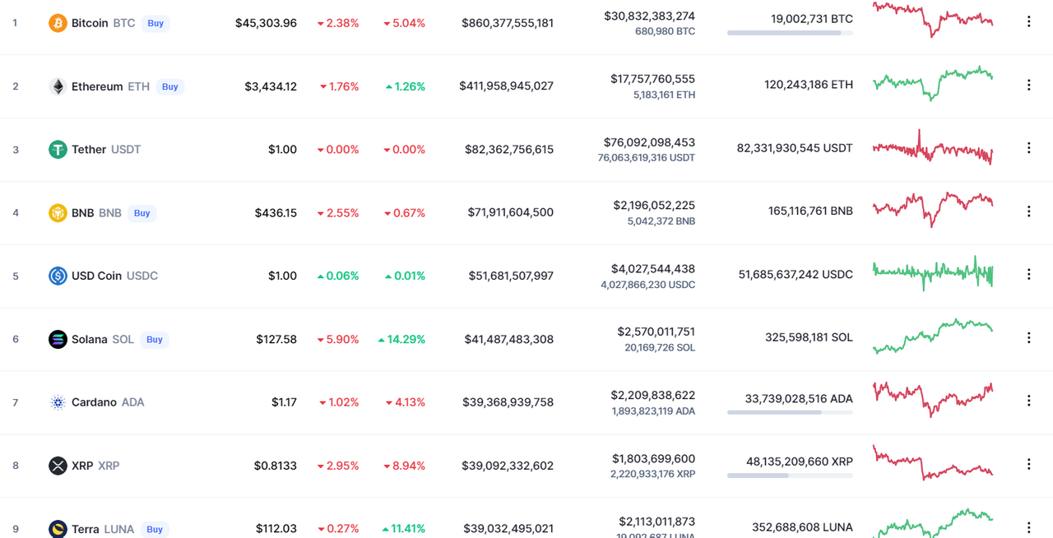This screenshot has width=1053, height=538.
Task: Click Solana's 14.29% seven-day change
Action: point(401,339)
